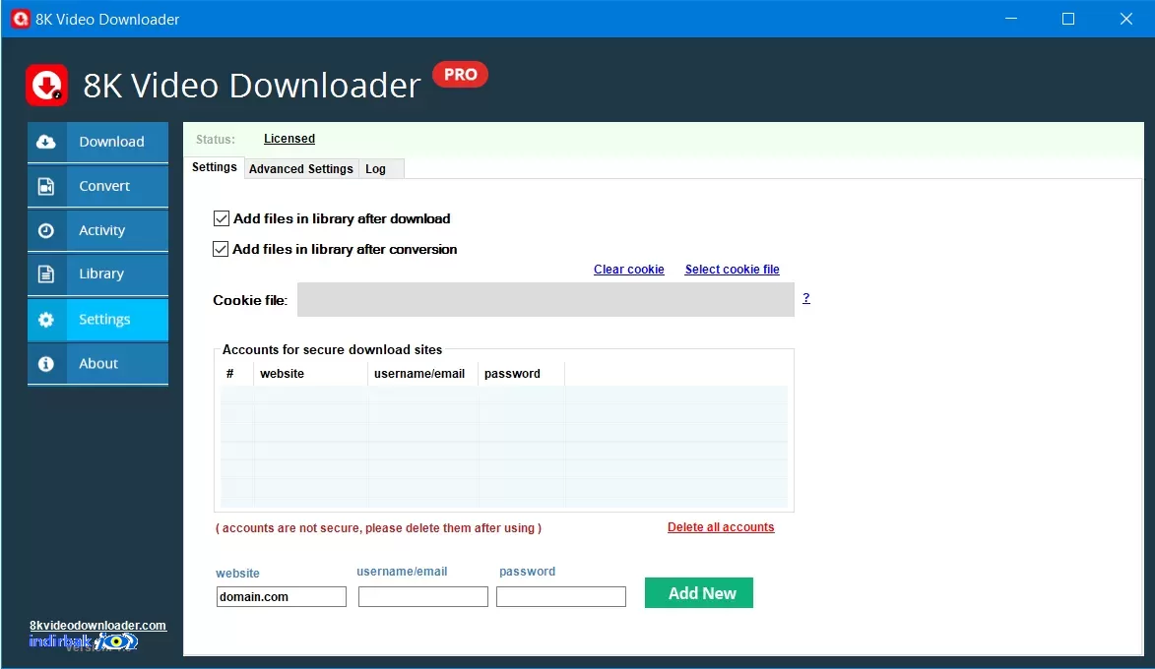Close the 8K Video Downloader window
Screen dimensions: 1155x669
coord(1126,19)
